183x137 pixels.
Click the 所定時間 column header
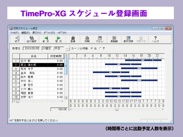(56, 56)
